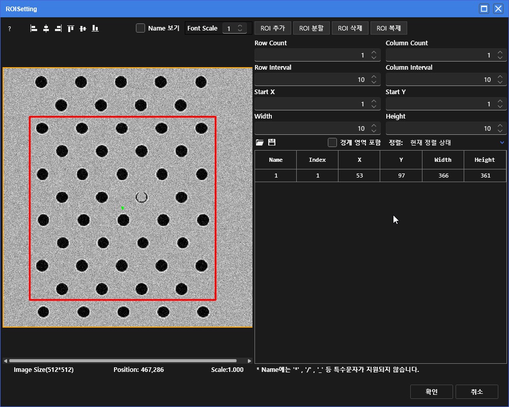Click the align vertical centers icon
509x407 pixels.
tap(83, 28)
